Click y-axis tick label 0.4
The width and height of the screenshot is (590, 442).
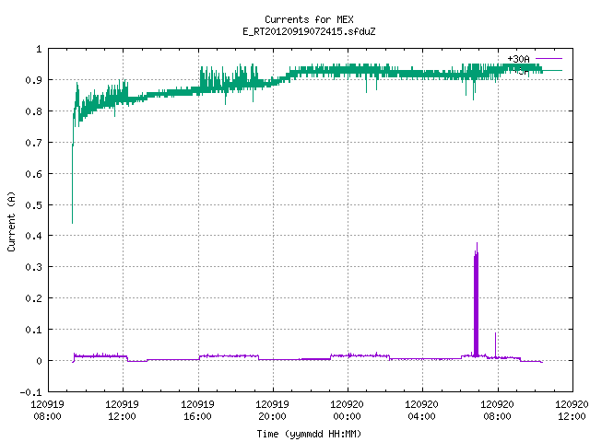click(x=33, y=236)
